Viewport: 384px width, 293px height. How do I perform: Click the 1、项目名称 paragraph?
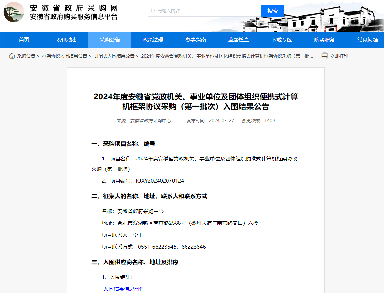(x=195, y=164)
